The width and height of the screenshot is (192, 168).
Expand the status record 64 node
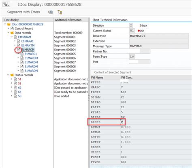[11, 92]
